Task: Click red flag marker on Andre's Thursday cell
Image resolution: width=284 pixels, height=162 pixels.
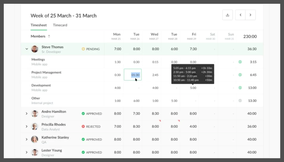Action: click(179, 120)
